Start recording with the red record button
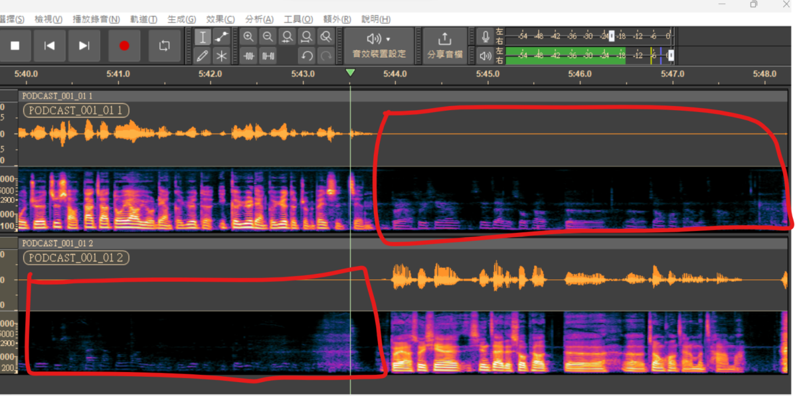 click(x=124, y=46)
